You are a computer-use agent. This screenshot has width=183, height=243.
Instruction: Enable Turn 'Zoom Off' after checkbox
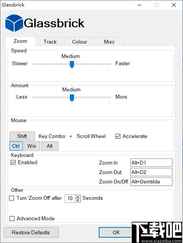coord(12,198)
